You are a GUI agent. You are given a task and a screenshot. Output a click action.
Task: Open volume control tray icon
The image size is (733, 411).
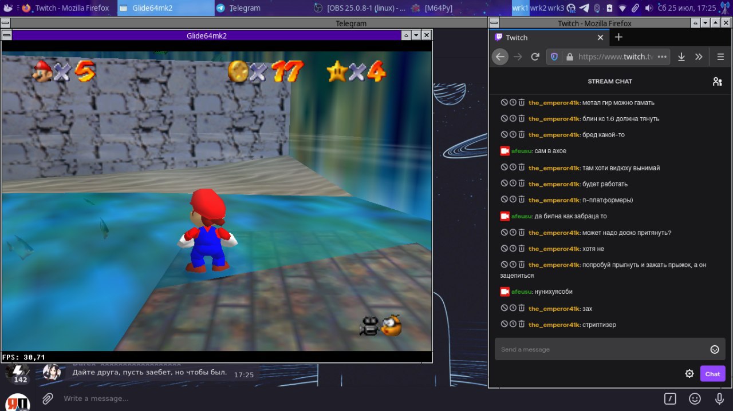pyautogui.click(x=649, y=8)
